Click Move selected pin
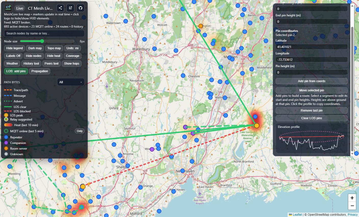This screenshot has height=217, width=359. tap(312, 90)
